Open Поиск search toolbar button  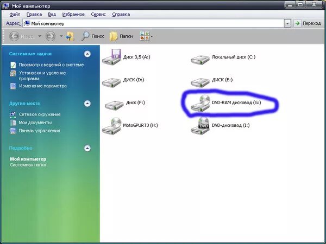pos(92,36)
